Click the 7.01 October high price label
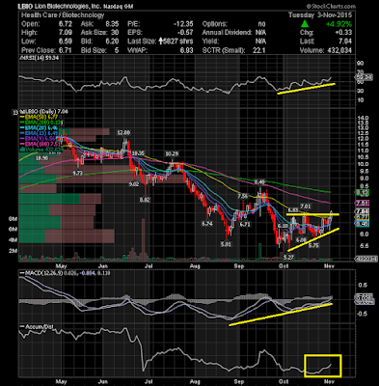The width and height of the screenshot is (379, 386). 305,206
